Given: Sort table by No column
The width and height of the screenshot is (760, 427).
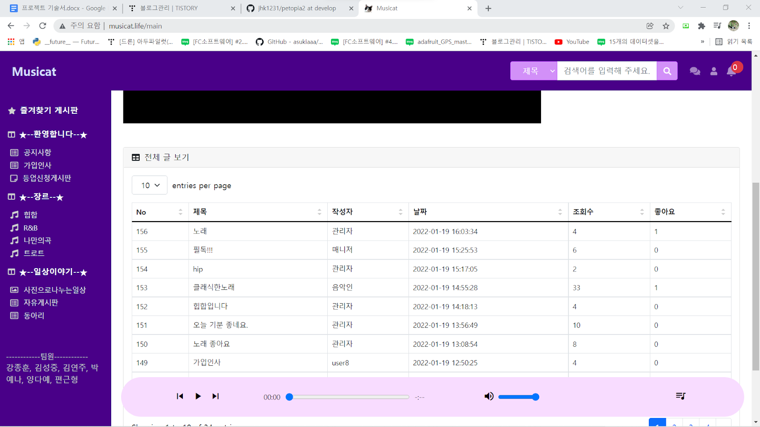Looking at the screenshot, I should pyautogui.click(x=160, y=212).
